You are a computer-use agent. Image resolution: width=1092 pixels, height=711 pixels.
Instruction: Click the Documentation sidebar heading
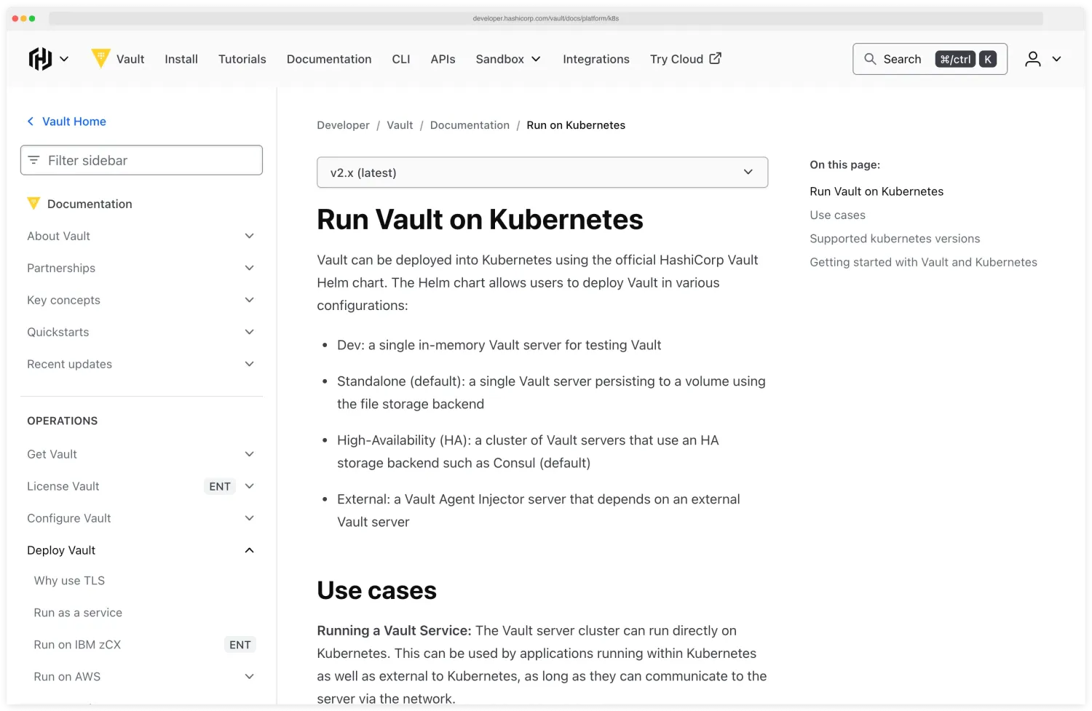tap(90, 204)
